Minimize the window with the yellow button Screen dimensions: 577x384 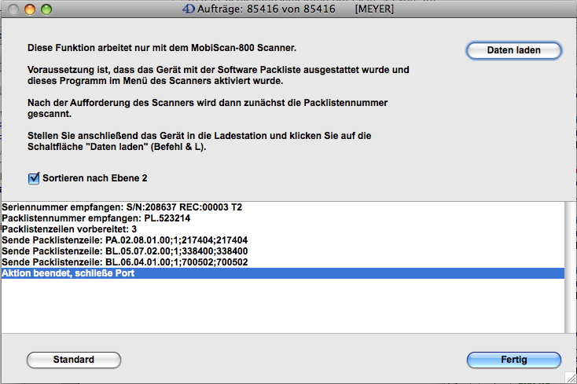pos(30,9)
